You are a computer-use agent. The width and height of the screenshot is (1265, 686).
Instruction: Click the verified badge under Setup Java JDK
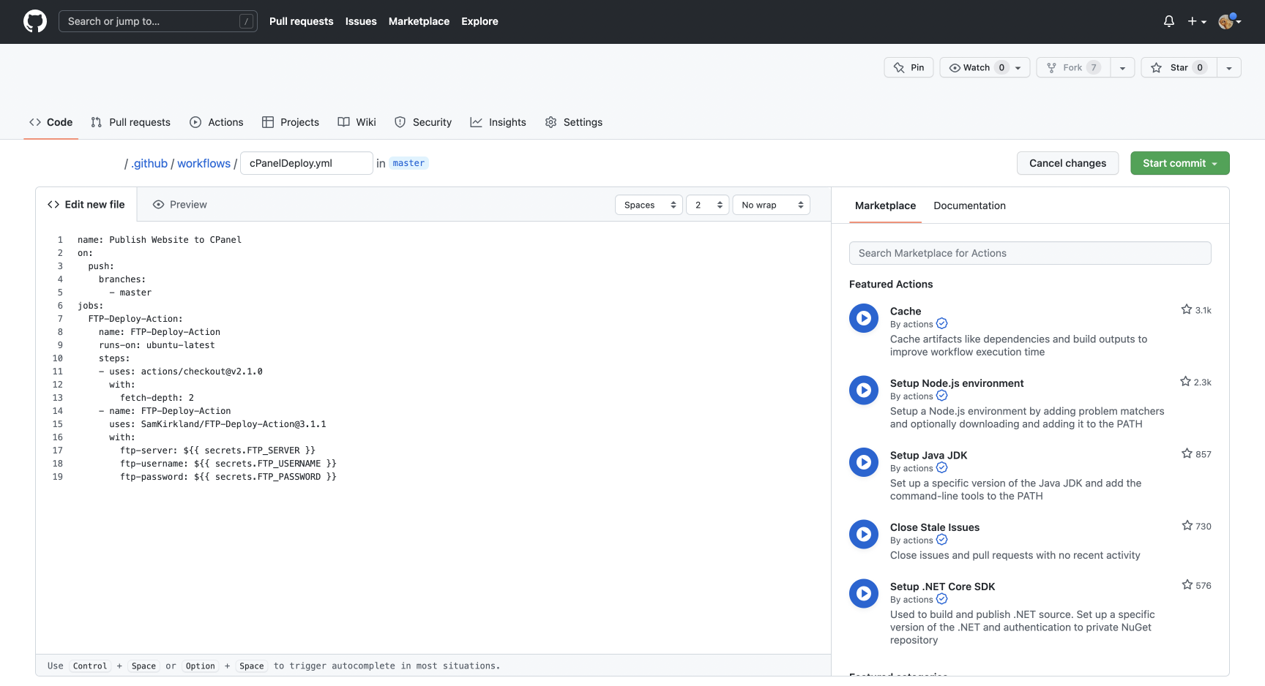point(942,467)
